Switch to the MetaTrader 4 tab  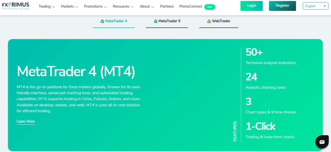tap(113, 23)
